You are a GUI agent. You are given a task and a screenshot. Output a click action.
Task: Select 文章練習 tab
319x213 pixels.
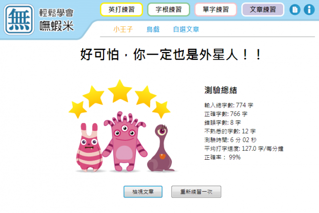263,9
